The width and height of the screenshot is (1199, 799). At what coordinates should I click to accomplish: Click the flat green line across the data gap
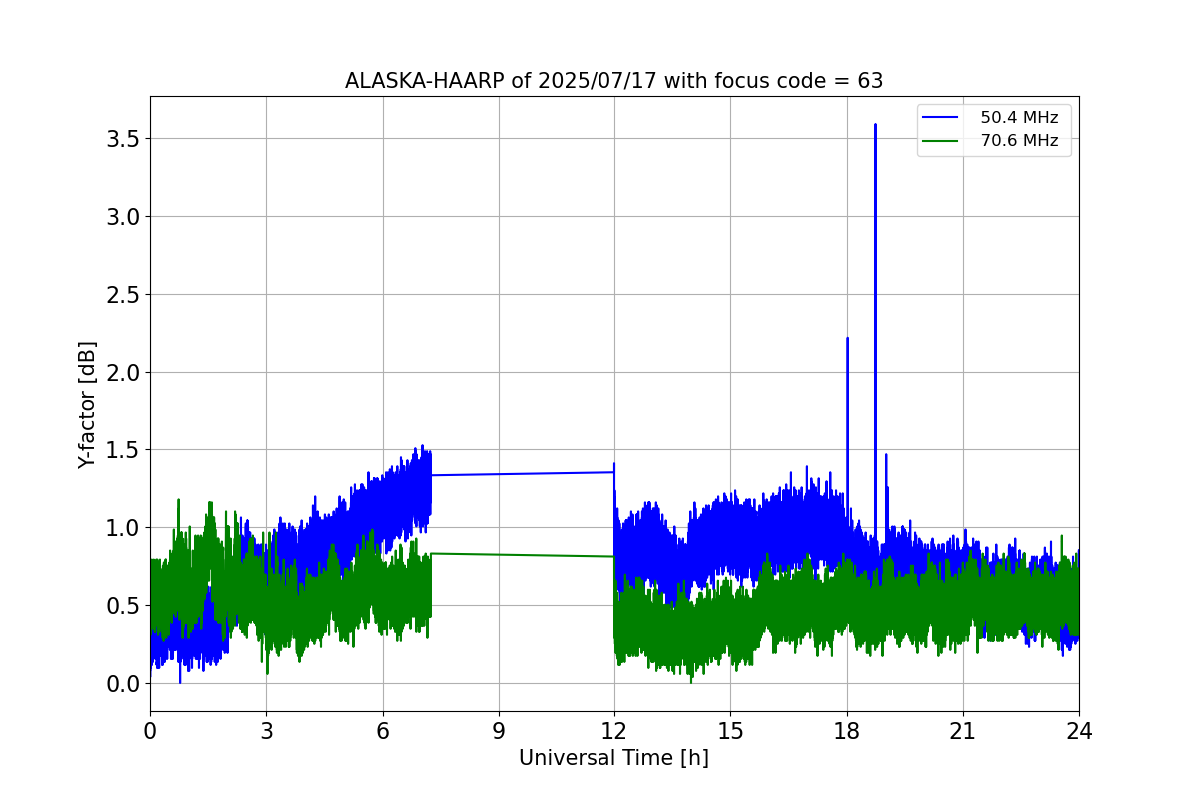point(523,555)
